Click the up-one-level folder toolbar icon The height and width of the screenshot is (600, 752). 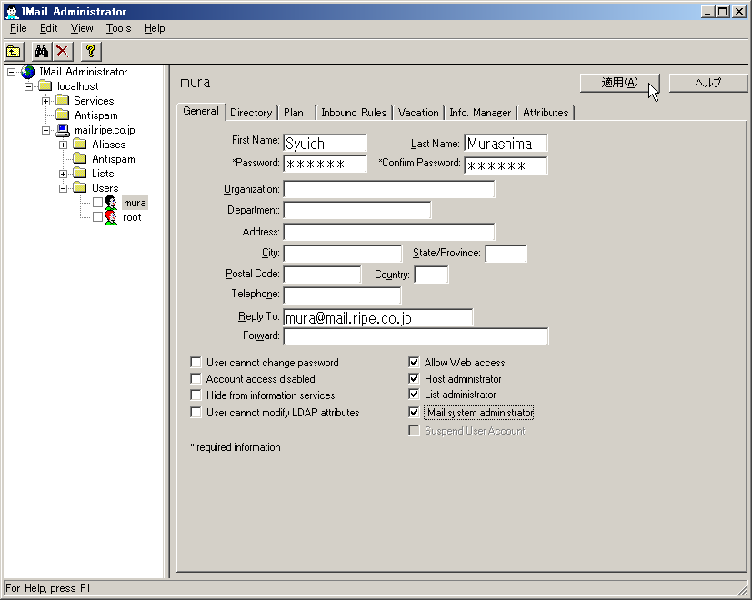coord(14,51)
